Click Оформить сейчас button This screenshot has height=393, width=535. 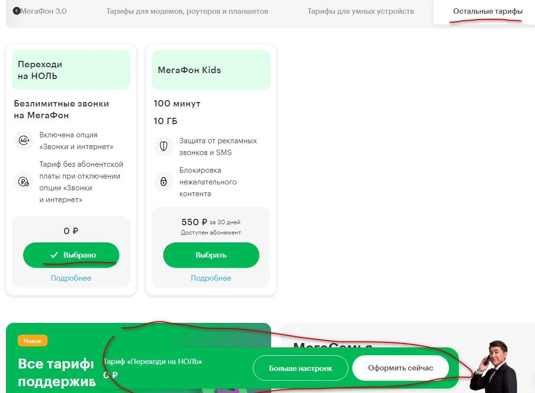400,368
